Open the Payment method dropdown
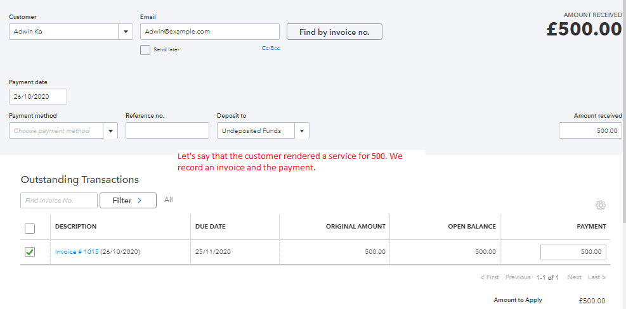This screenshot has width=626, height=309. coord(111,131)
